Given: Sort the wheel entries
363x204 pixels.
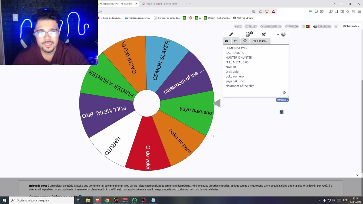Looking at the screenshot, I should [x=235, y=41].
